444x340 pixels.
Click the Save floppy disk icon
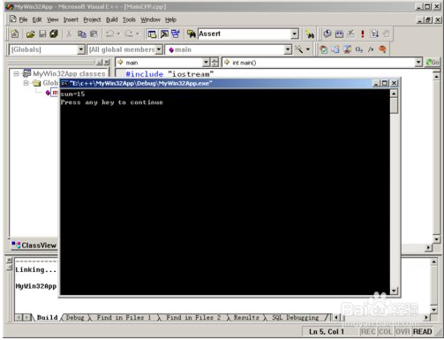pos(42,34)
